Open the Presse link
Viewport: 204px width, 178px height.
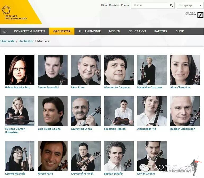point(125,5)
